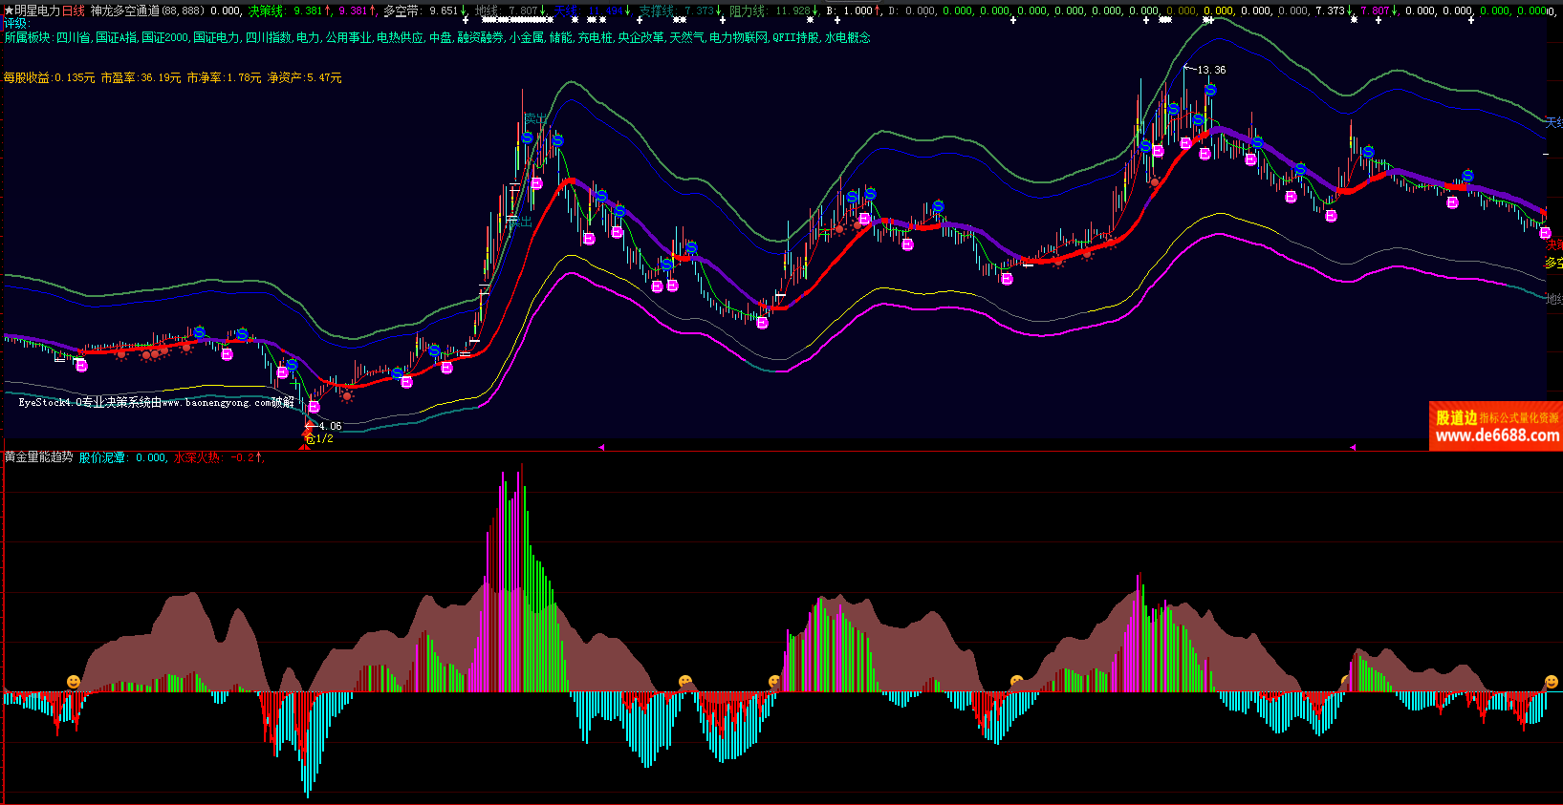Click the leftmost smiley face signal icon

tap(74, 681)
